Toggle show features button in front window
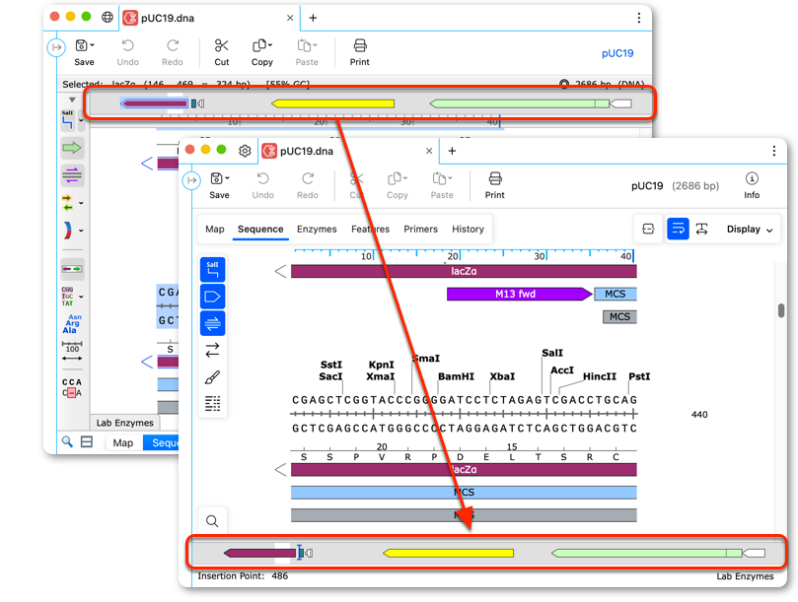 point(213,297)
